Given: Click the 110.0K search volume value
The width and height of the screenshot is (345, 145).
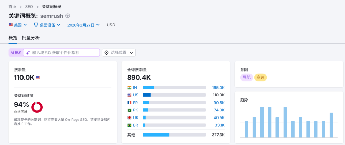Looking at the screenshot, I should pyautogui.click(x=24, y=77).
